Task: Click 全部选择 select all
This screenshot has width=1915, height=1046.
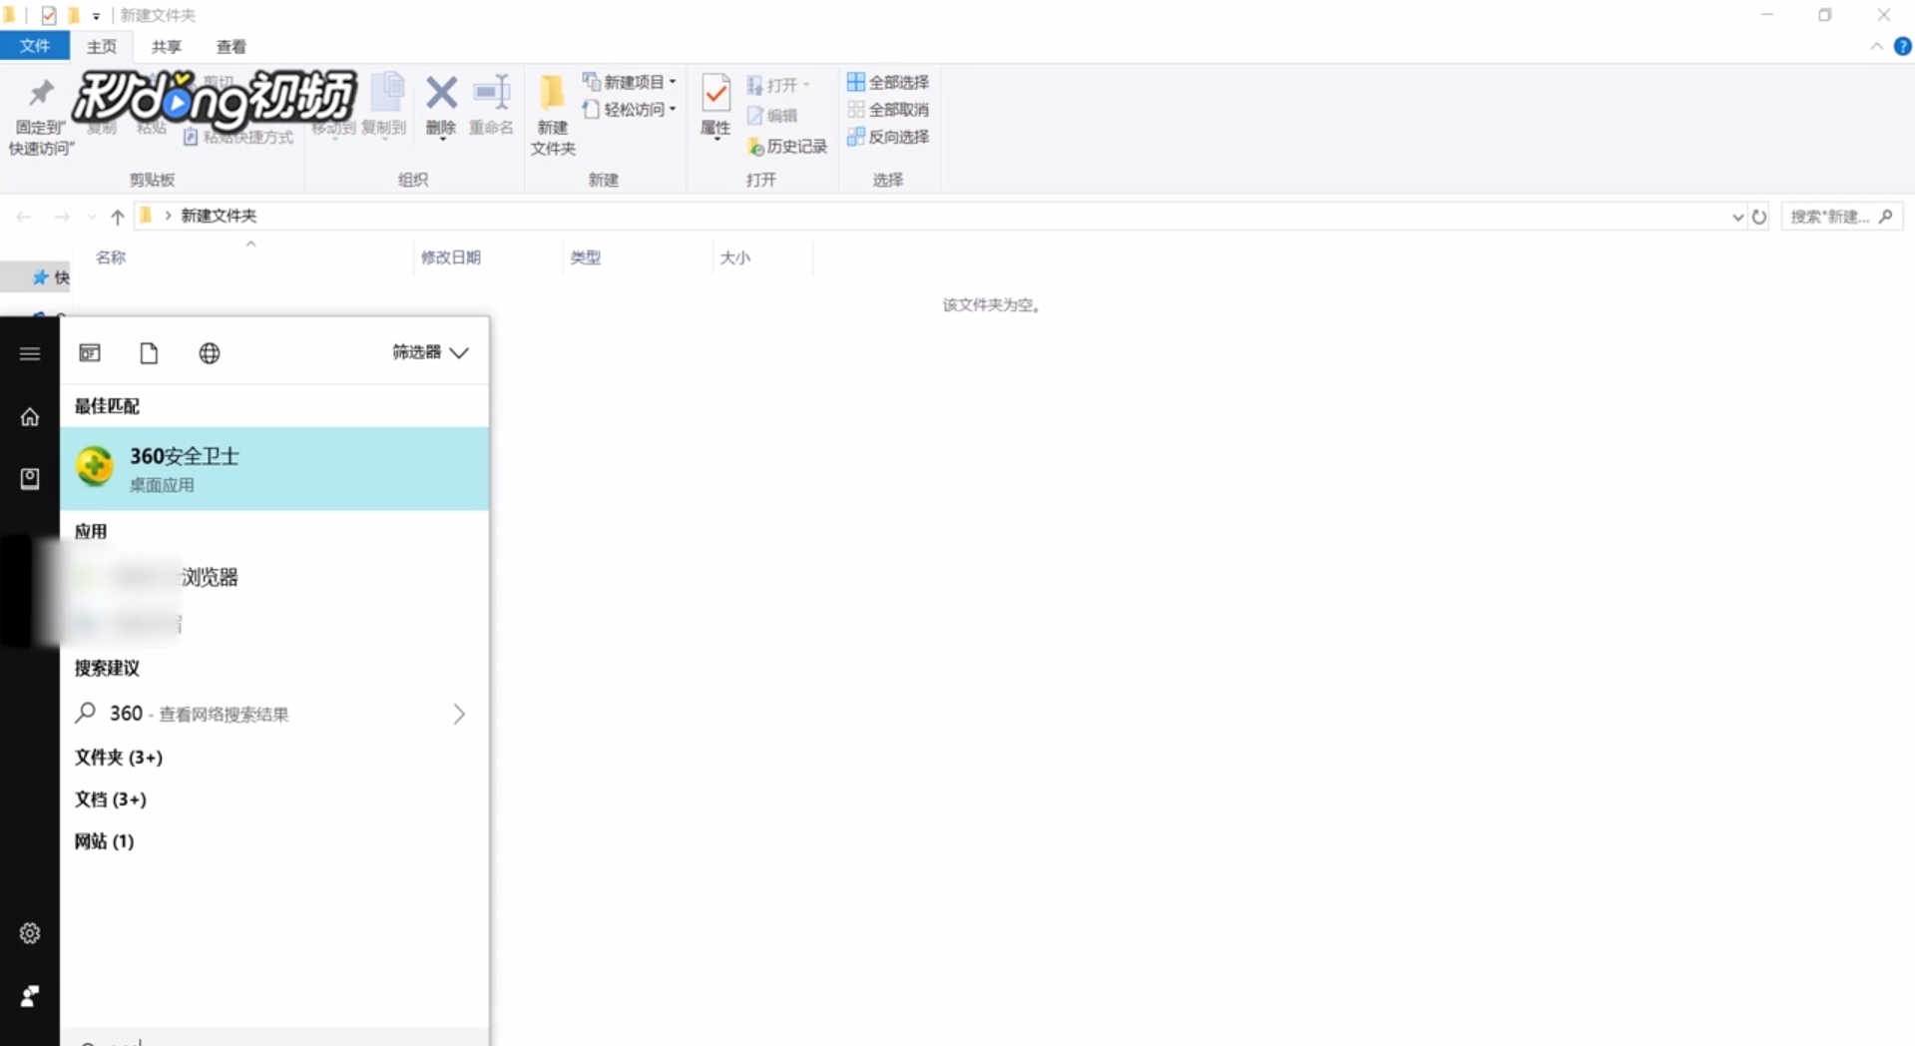Action: click(x=888, y=82)
